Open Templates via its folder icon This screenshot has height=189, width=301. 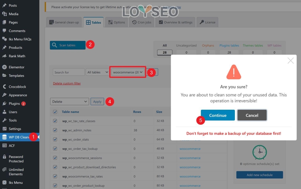point(5,76)
